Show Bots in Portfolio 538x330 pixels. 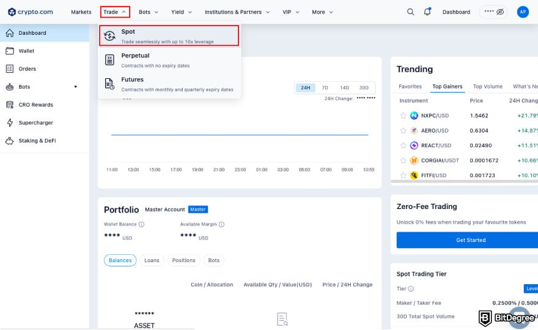[x=214, y=260]
